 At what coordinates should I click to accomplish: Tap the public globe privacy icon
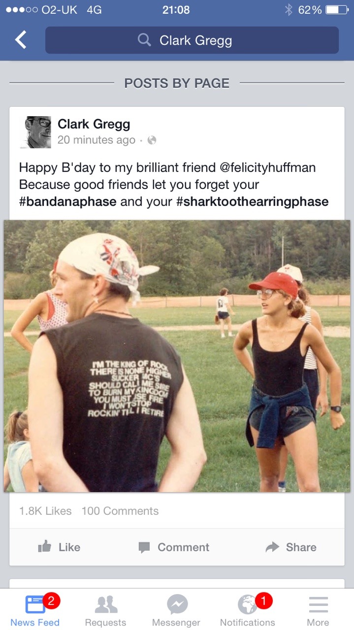[x=152, y=140]
